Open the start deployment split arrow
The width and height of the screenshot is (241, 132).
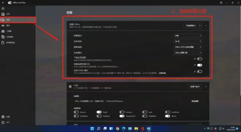point(200,26)
